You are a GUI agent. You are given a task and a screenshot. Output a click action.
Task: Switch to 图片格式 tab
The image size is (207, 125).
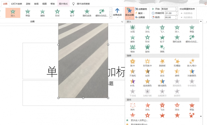point(63,4)
